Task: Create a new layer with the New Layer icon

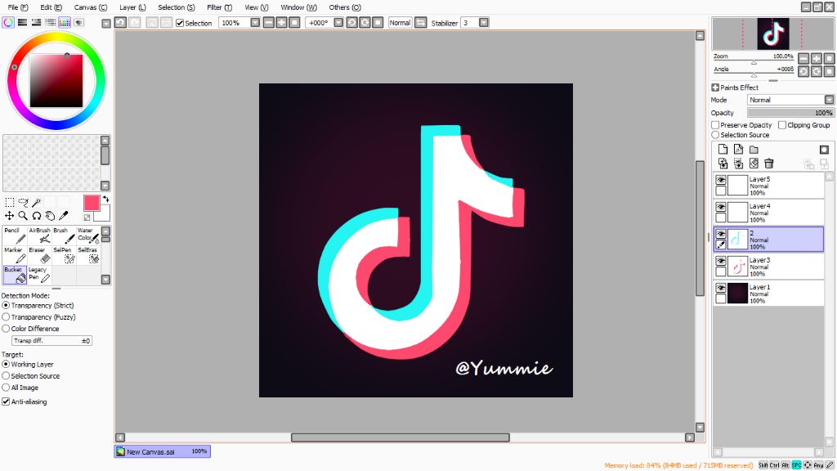Action: coord(723,147)
